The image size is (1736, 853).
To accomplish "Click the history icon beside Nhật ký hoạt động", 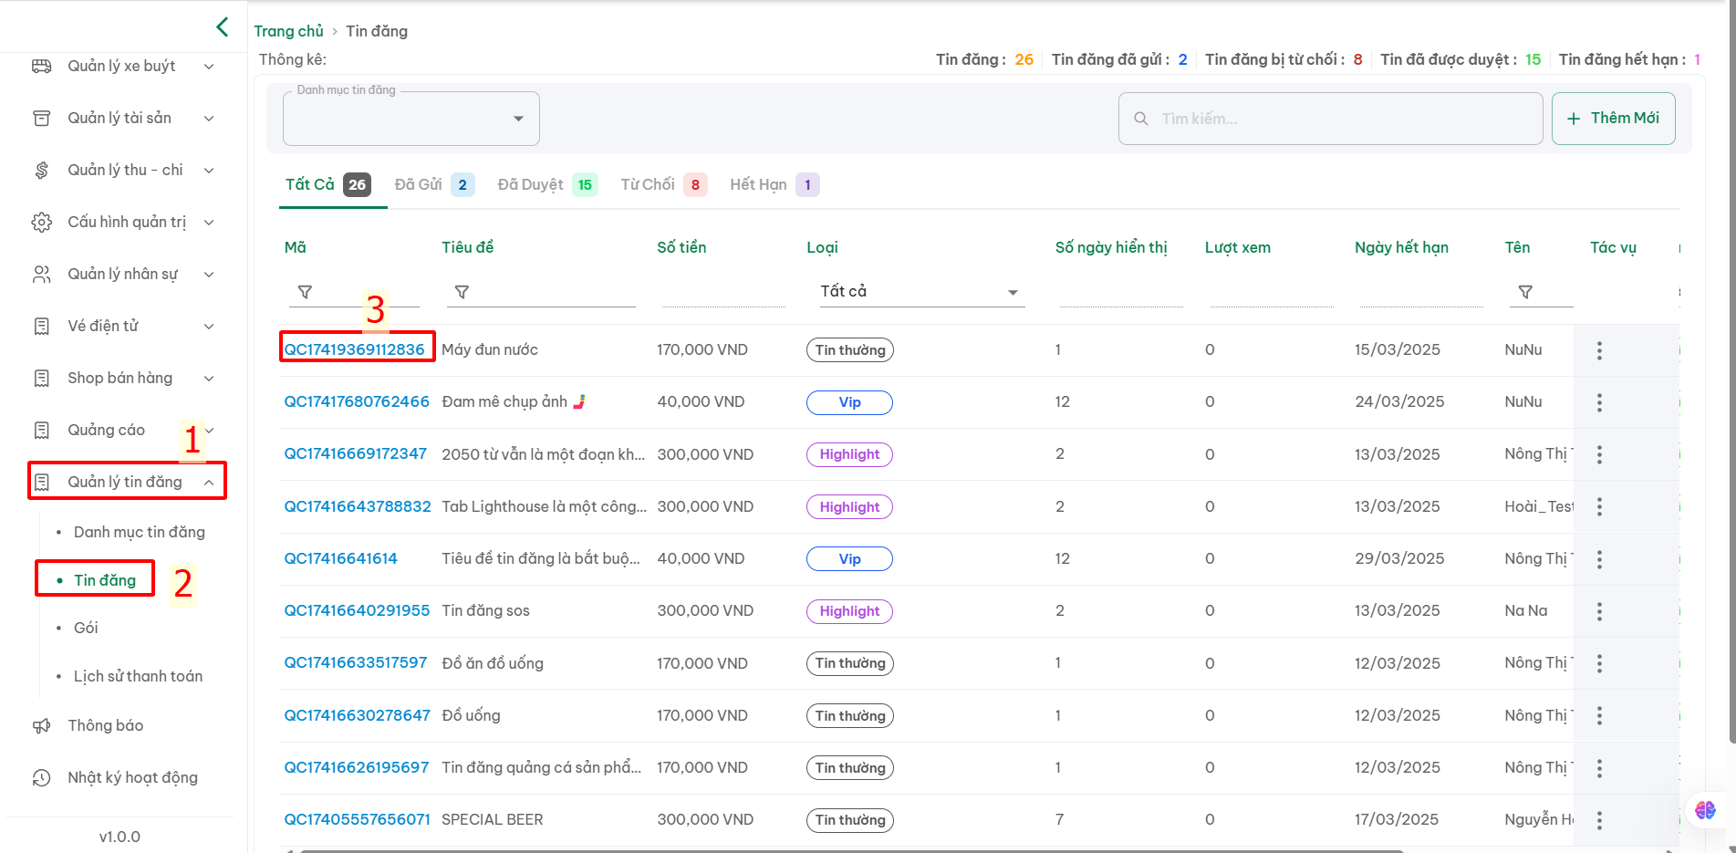I will (42, 777).
